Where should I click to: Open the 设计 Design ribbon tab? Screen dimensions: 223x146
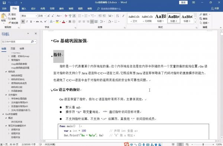33,9
